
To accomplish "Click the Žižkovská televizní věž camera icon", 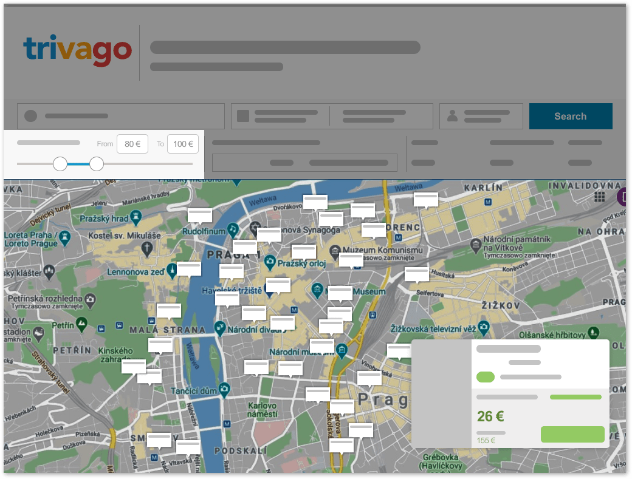I will pos(484,328).
